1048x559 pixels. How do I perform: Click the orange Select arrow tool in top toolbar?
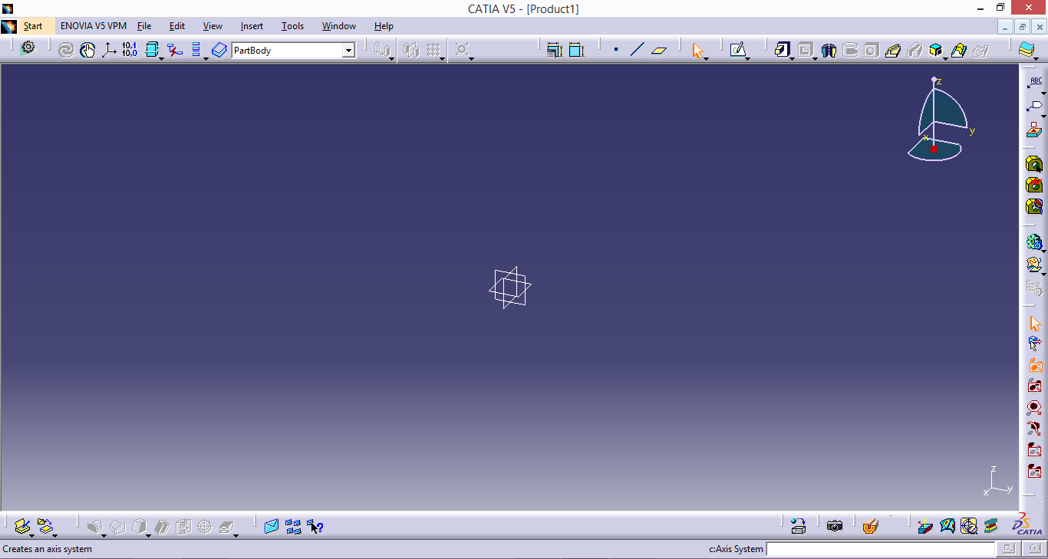click(x=697, y=51)
